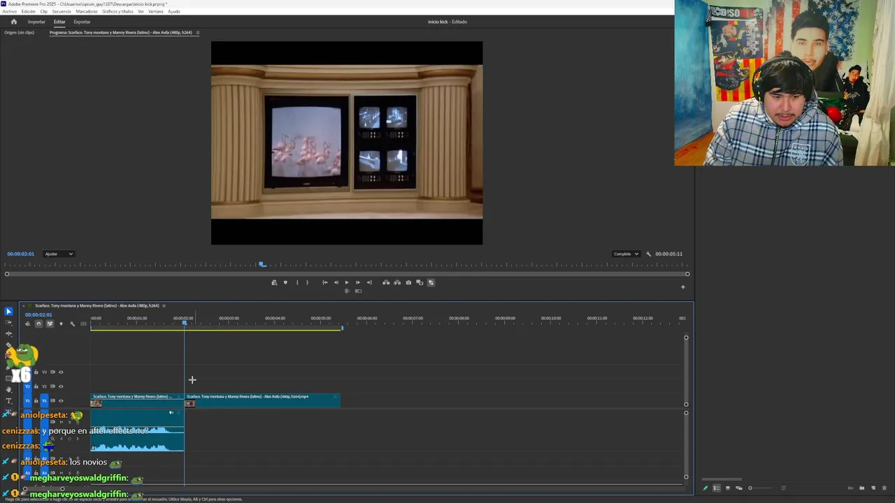Open the Edición menu
Screen dimensions: 895x503
pyautogui.click(x=29, y=11)
